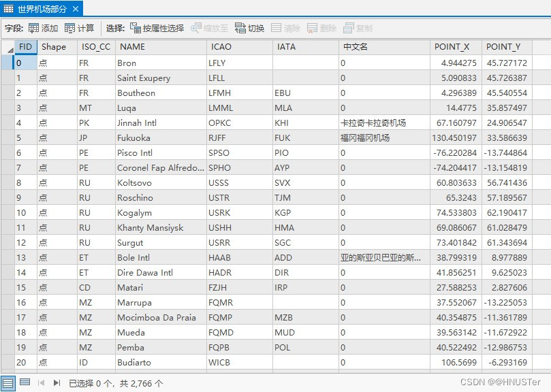Click POINT_X cell '130.450197'
The height and width of the screenshot is (392, 551).
pyautogui.click(x=456, y=137)
